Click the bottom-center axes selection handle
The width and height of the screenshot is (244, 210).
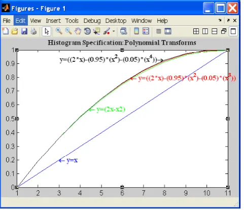(122, 187)
